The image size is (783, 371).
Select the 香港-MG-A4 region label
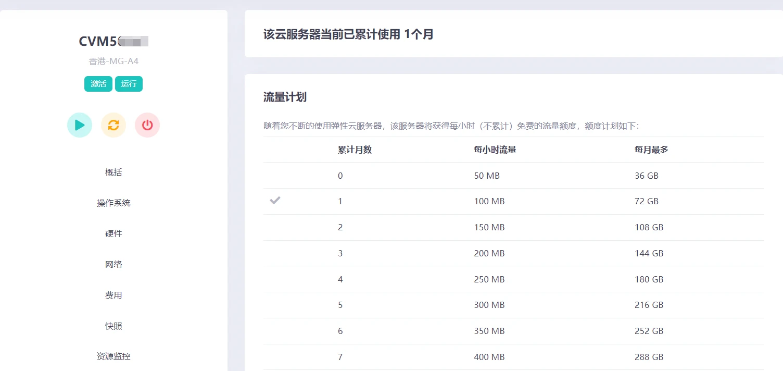(x=113, y=61)
